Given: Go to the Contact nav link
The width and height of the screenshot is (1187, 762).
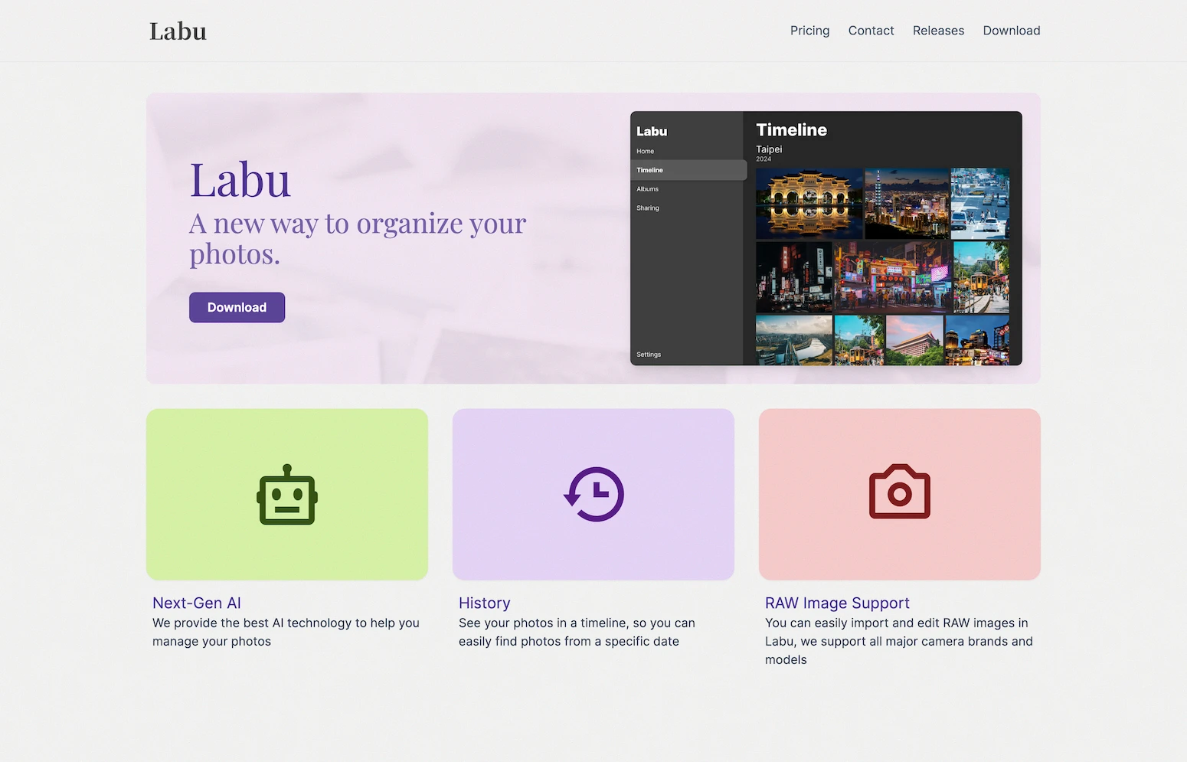Looking at the screenshot, I should coord(871,31).
